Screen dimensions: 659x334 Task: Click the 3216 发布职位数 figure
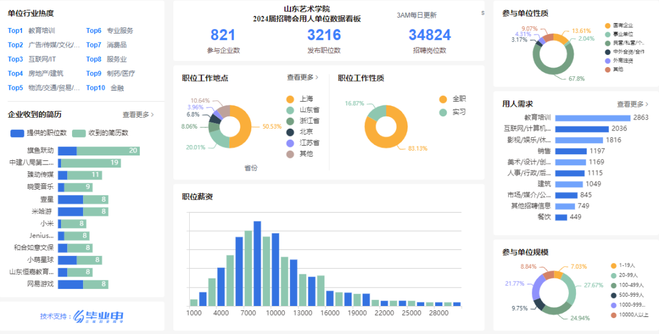tap(323, 35)
